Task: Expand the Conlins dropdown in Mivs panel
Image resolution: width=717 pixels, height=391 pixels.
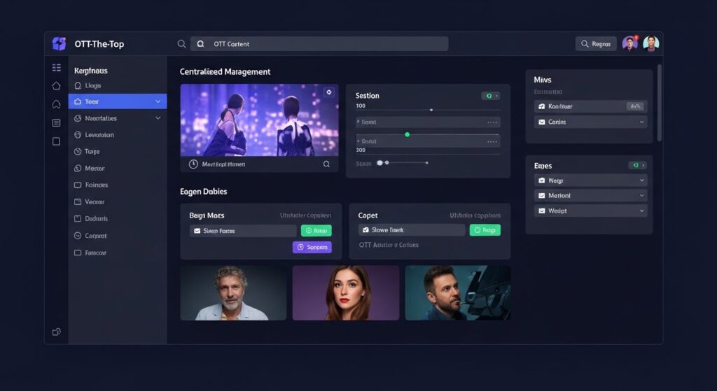Action: [641, 122]
